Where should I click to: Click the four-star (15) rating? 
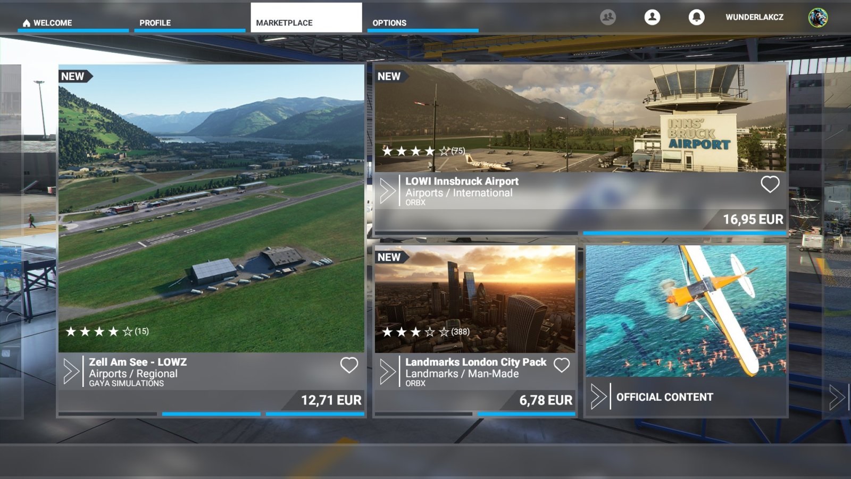click(107, 332)
